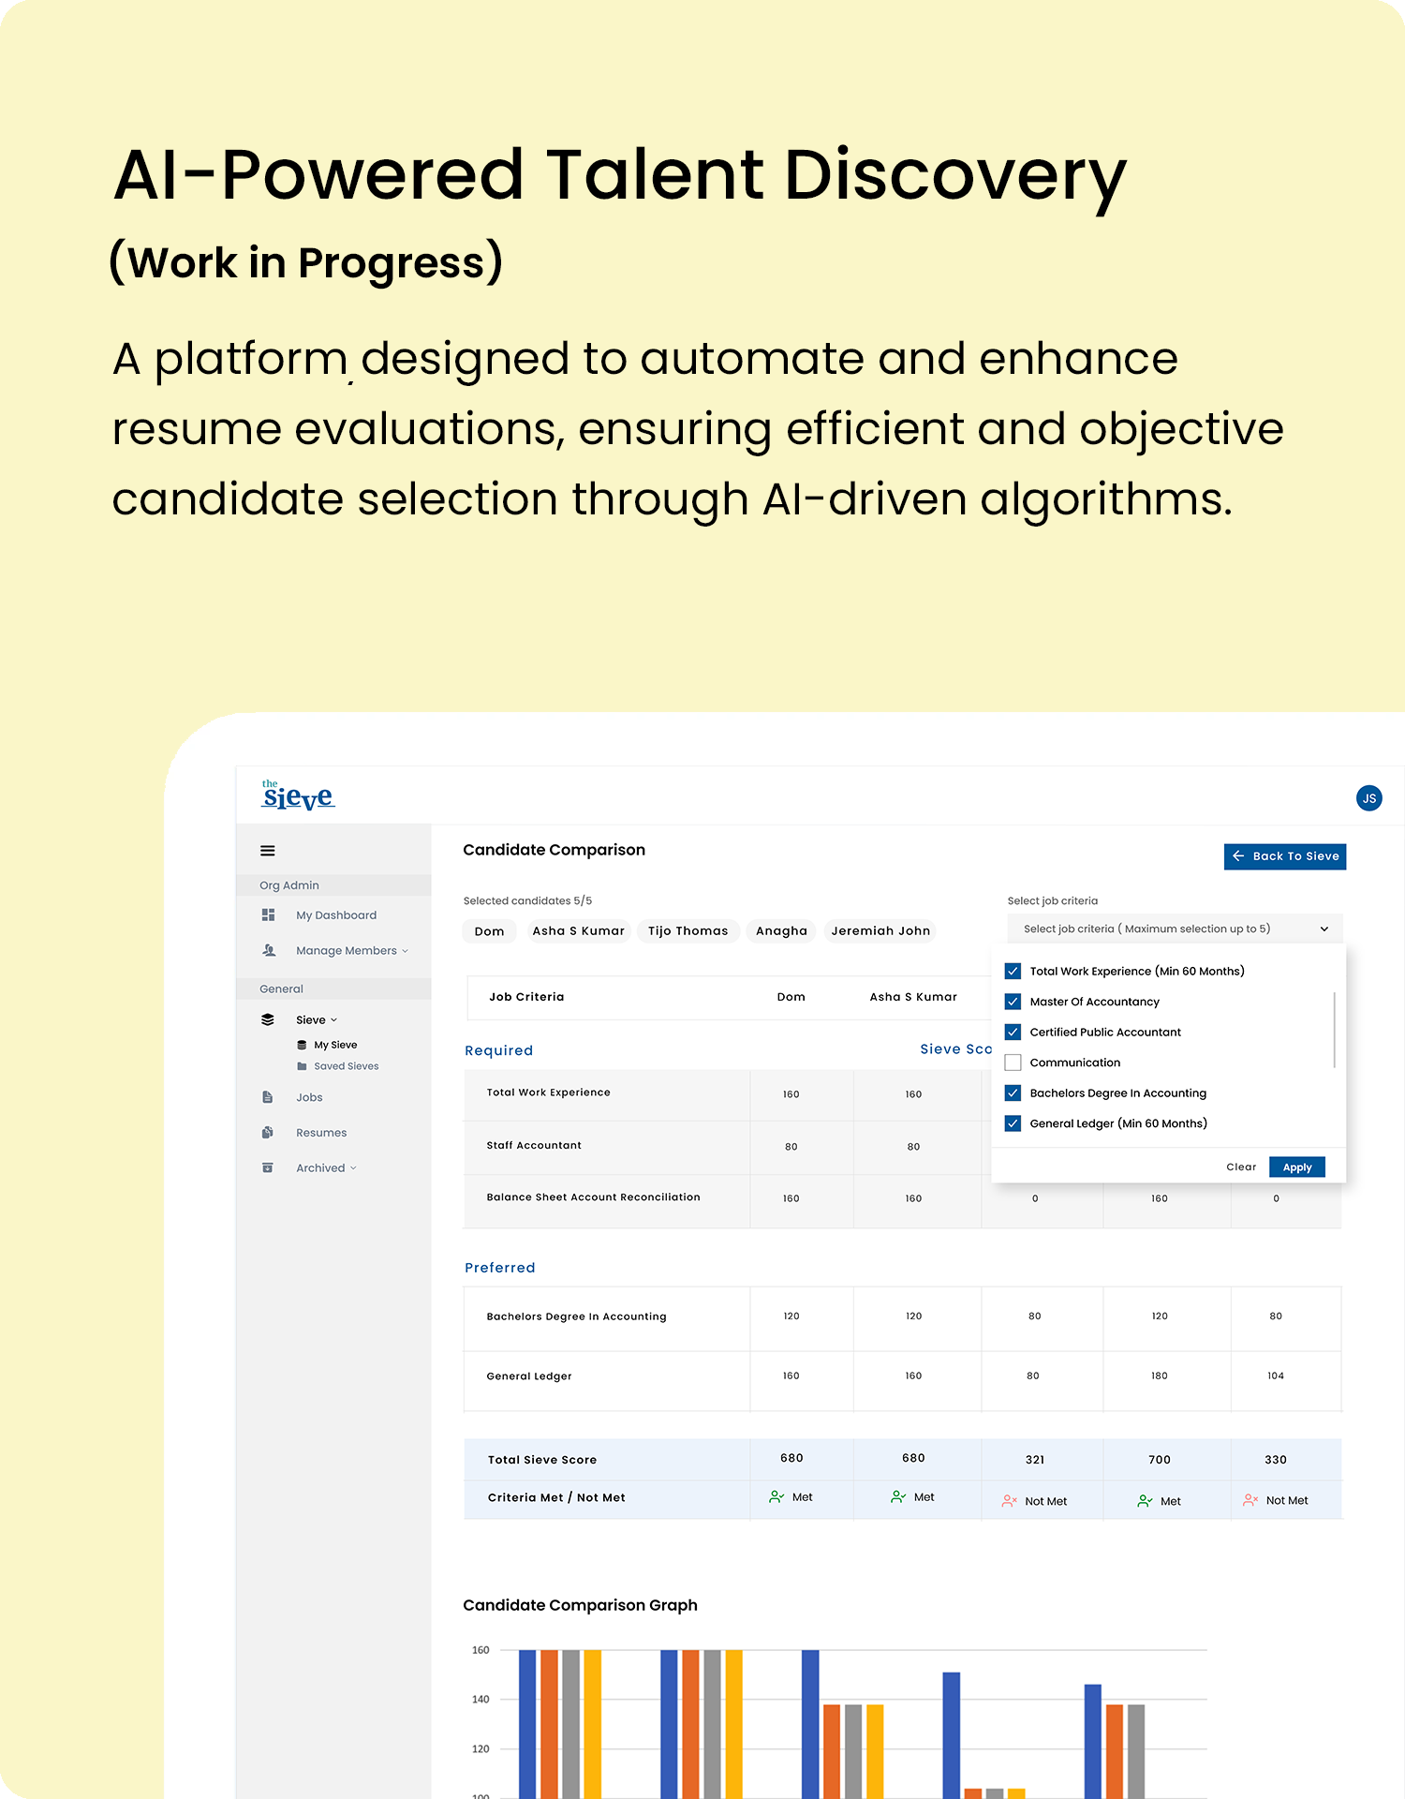Apply the selected job criteria

click(x=1296, y=1167)
